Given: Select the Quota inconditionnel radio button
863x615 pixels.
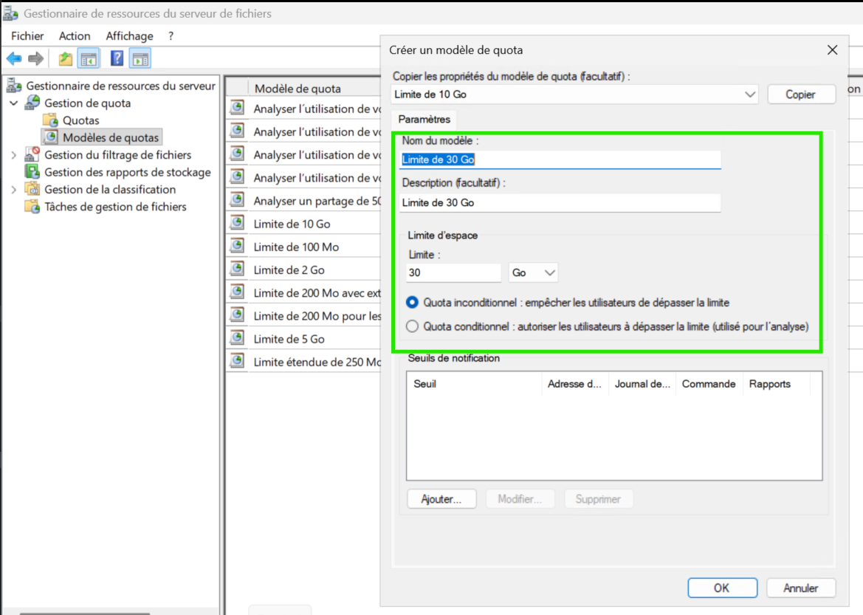Looking at the screenshot, I should [412, 303].
